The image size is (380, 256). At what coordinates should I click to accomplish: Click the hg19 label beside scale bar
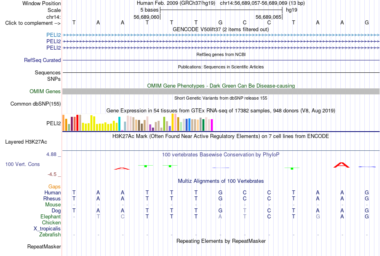(292, 10)
